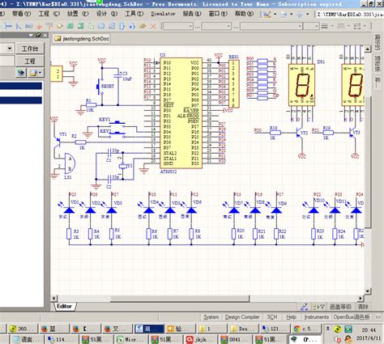Click the left icon below the 工程 button
Screen dimensions: 384x344
(21, 73)
